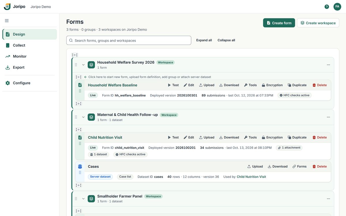Screen dimensions: 346x216
Task: Click HFC checks active on Child Nutrition Visit
Action: click(x=130, y=155)
